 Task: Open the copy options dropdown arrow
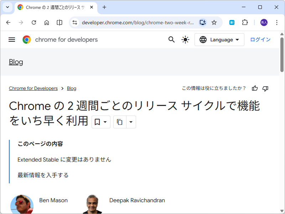pos(131,122)
